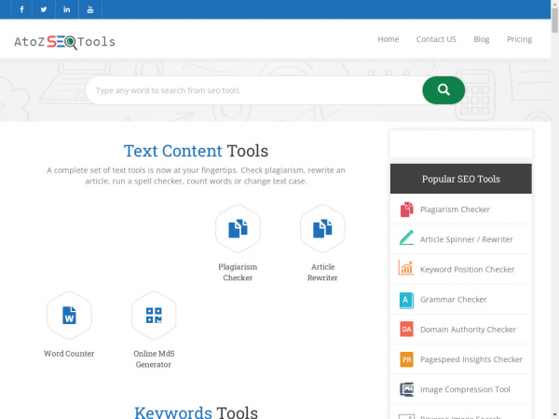The image size is (559, 419).
Task: Click into the seo tools search field
Action: point(254,90)
